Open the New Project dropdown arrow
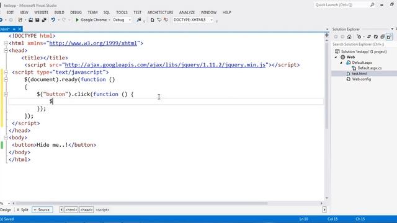This screenshot has width=397, height=223. pos(25,20)
